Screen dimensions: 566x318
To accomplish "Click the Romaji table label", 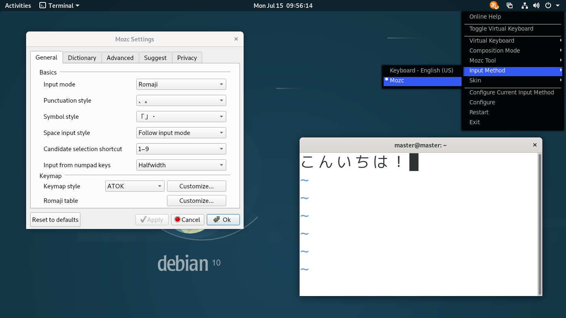I will pyautogui.click(x=61, y=201).
